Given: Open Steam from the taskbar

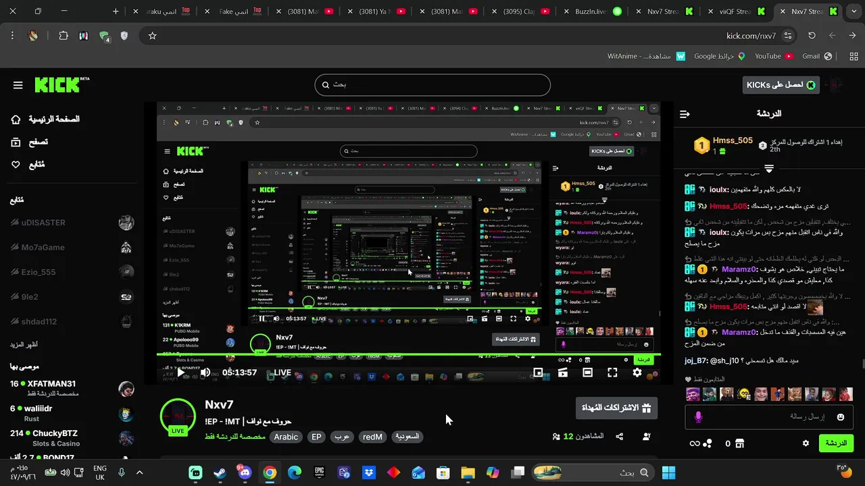Looking at the screenshot, I should click(220, 473).
